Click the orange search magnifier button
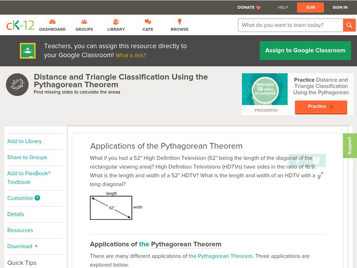This screenshot has width=357, height=268. tap(349, 25)
